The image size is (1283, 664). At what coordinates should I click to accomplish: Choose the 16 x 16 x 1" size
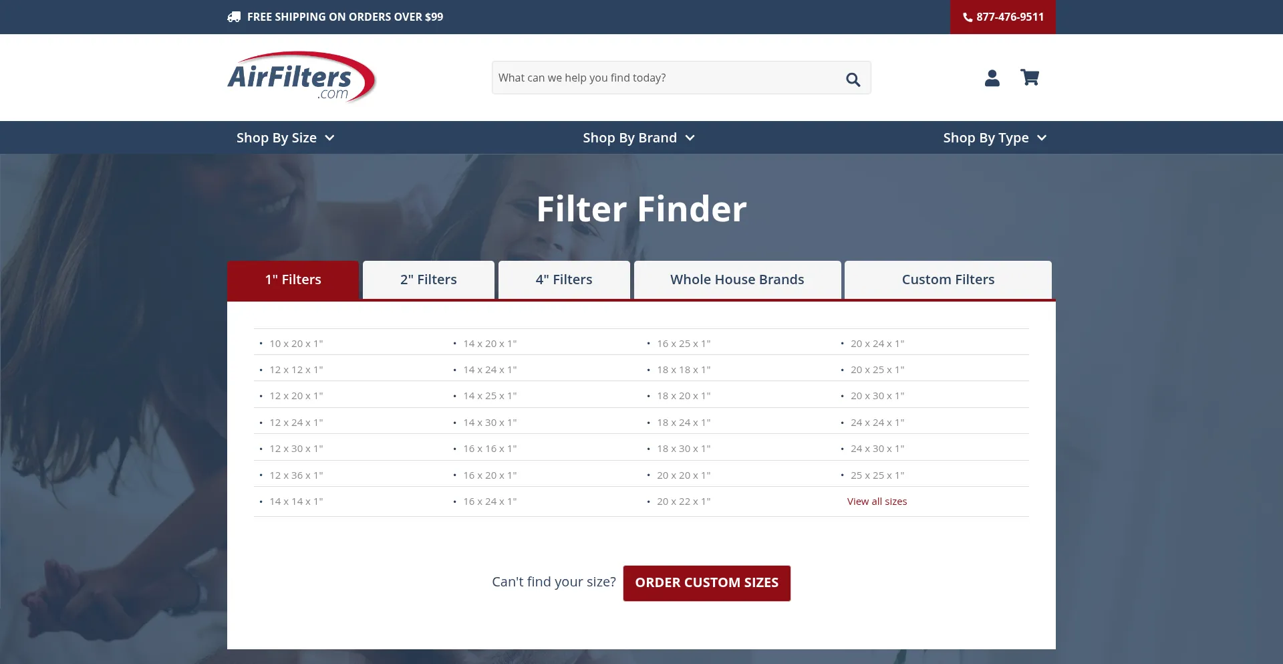pos(490,449)
